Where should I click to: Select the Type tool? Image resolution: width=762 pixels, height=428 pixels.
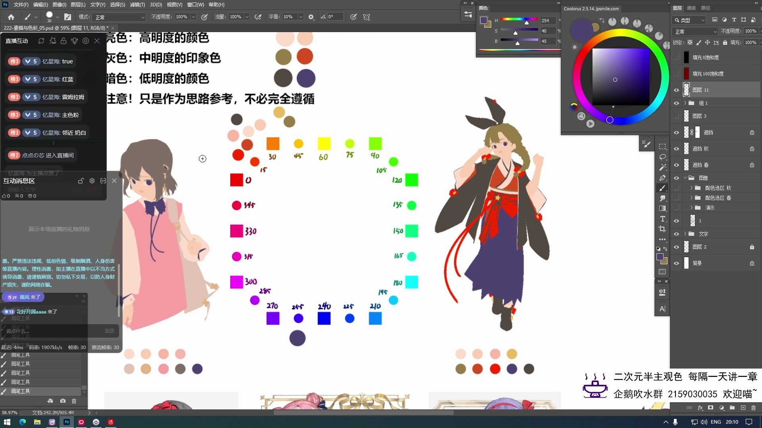pyautogui.click(x=662, y=219)
